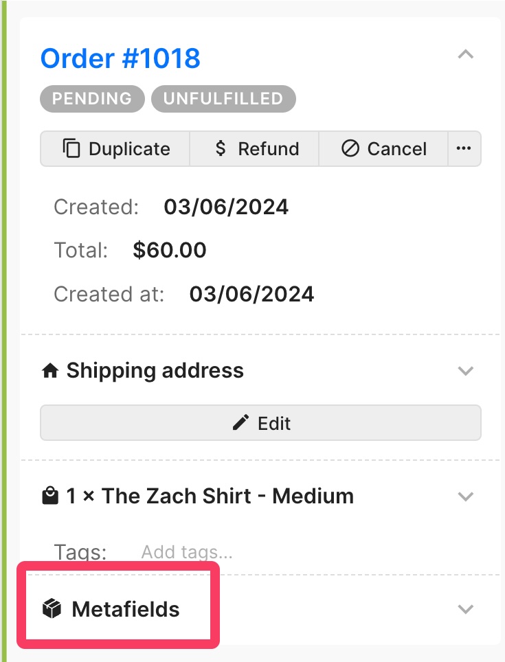Click the Metafields cube icon

pyautogui.click(x=52, y=609)
